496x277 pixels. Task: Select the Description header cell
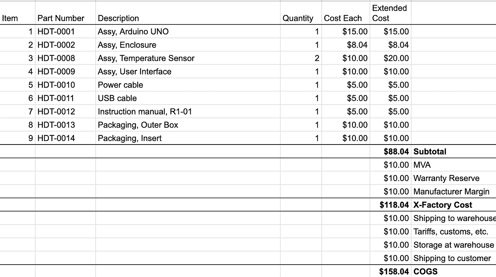(x=118, y=18)
